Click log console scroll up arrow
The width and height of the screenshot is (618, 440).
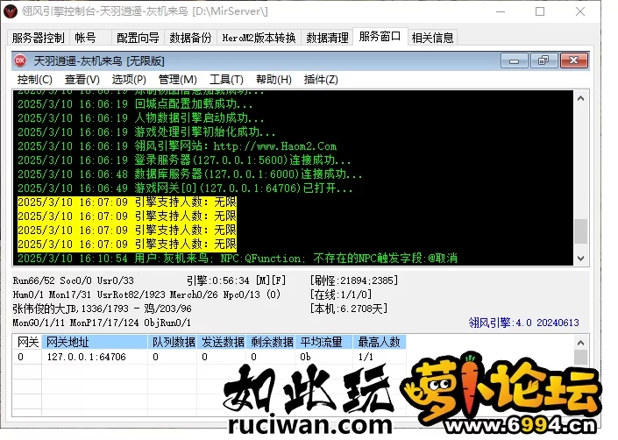point(580,98)
